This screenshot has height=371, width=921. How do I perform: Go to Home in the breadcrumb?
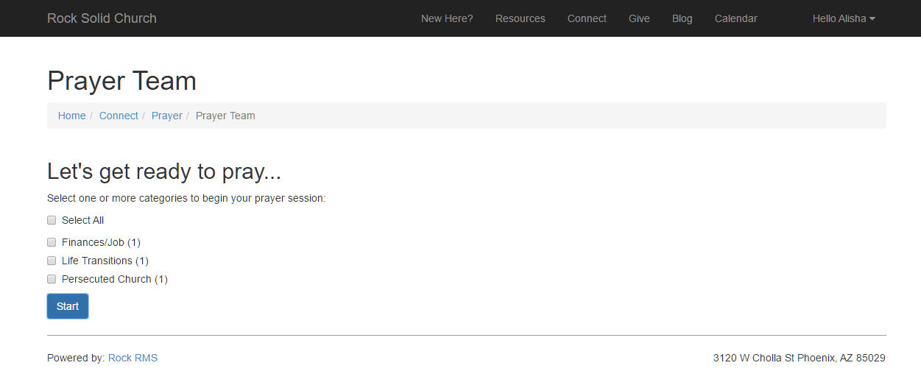click(x=72, y=116)
